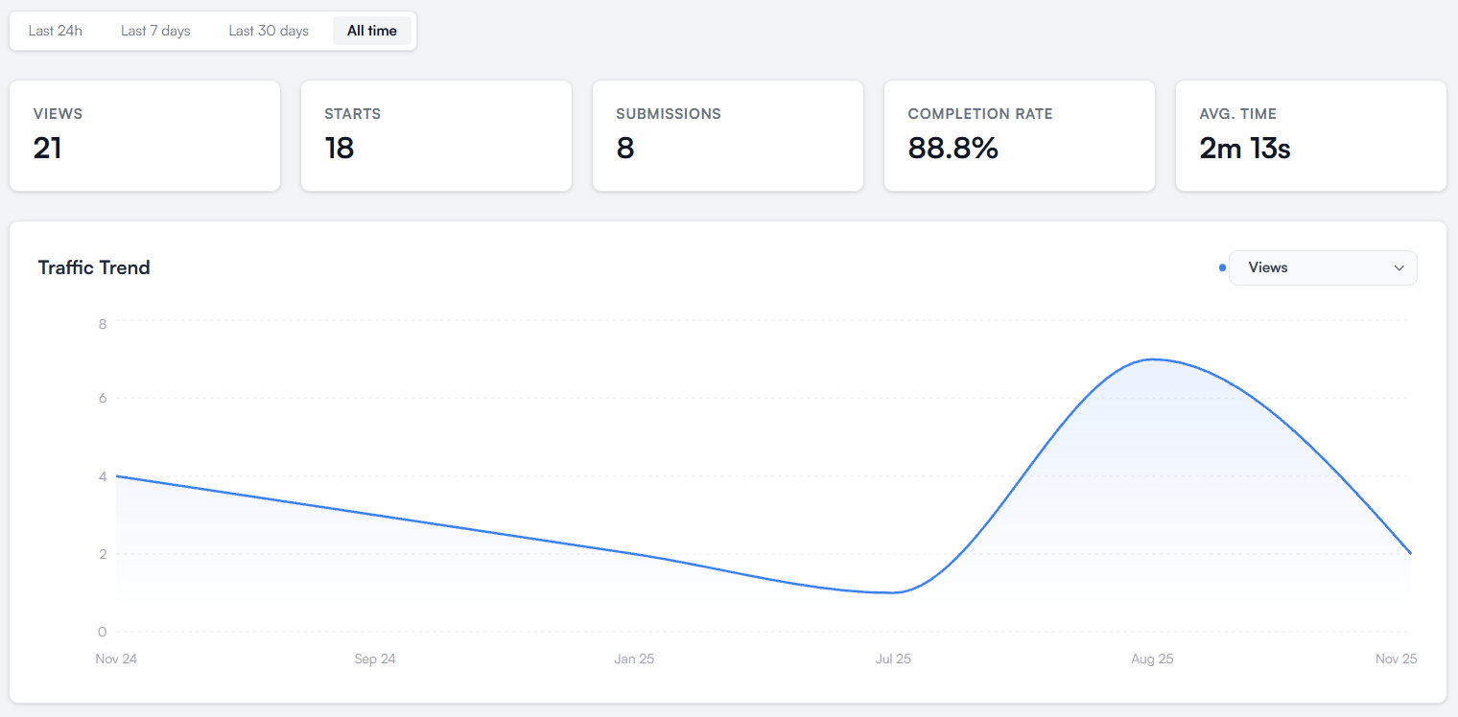This screenshot has height=717, width=1458.
Task: Click the chart line peak above Aug 25
Action: pos(1152,359)
